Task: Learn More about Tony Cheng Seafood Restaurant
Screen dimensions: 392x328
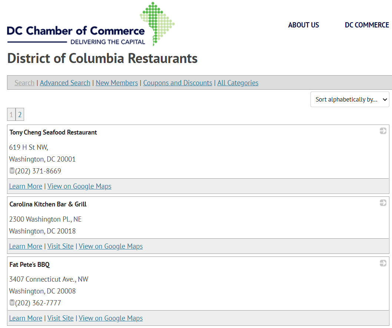Action: point(26,186)
